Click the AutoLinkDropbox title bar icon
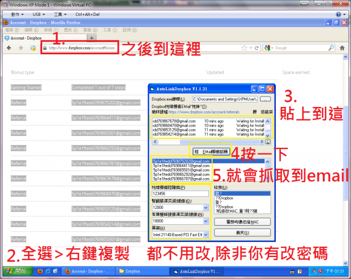This screenshot has width=351, height=279. (152, 89)
